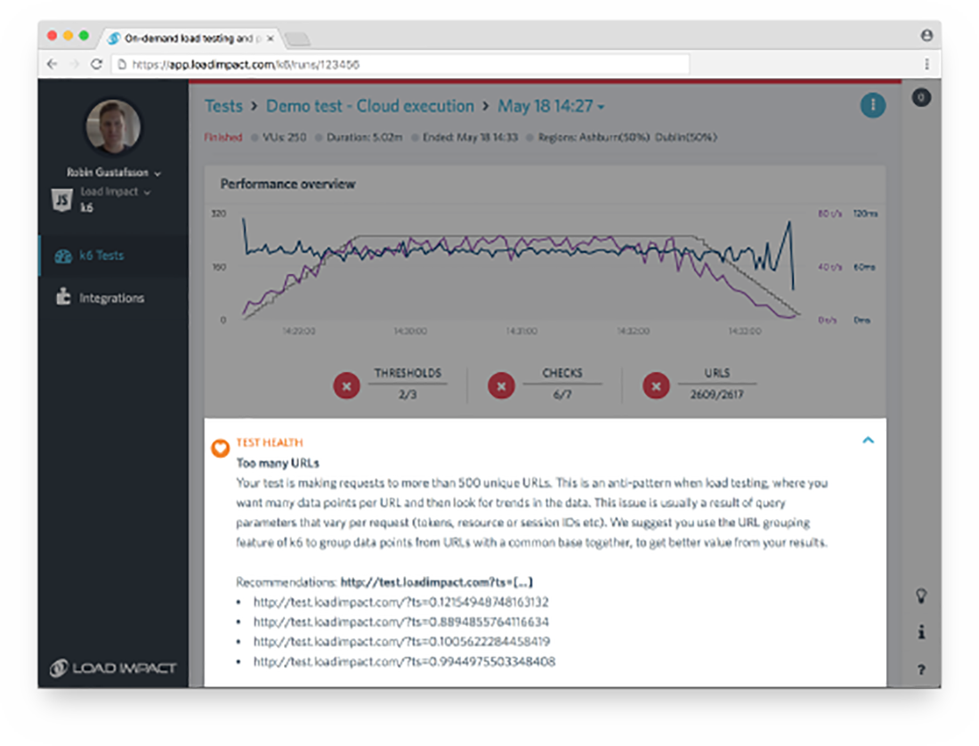Click the browser forward arrow
The width and height of the screenshot is (979, 746).
pos(74,64)
